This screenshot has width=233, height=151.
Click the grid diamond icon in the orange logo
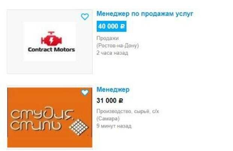click(79, 127)
